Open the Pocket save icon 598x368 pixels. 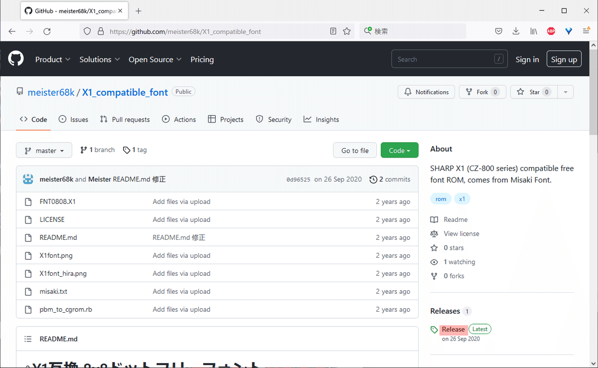click(498, 31)
